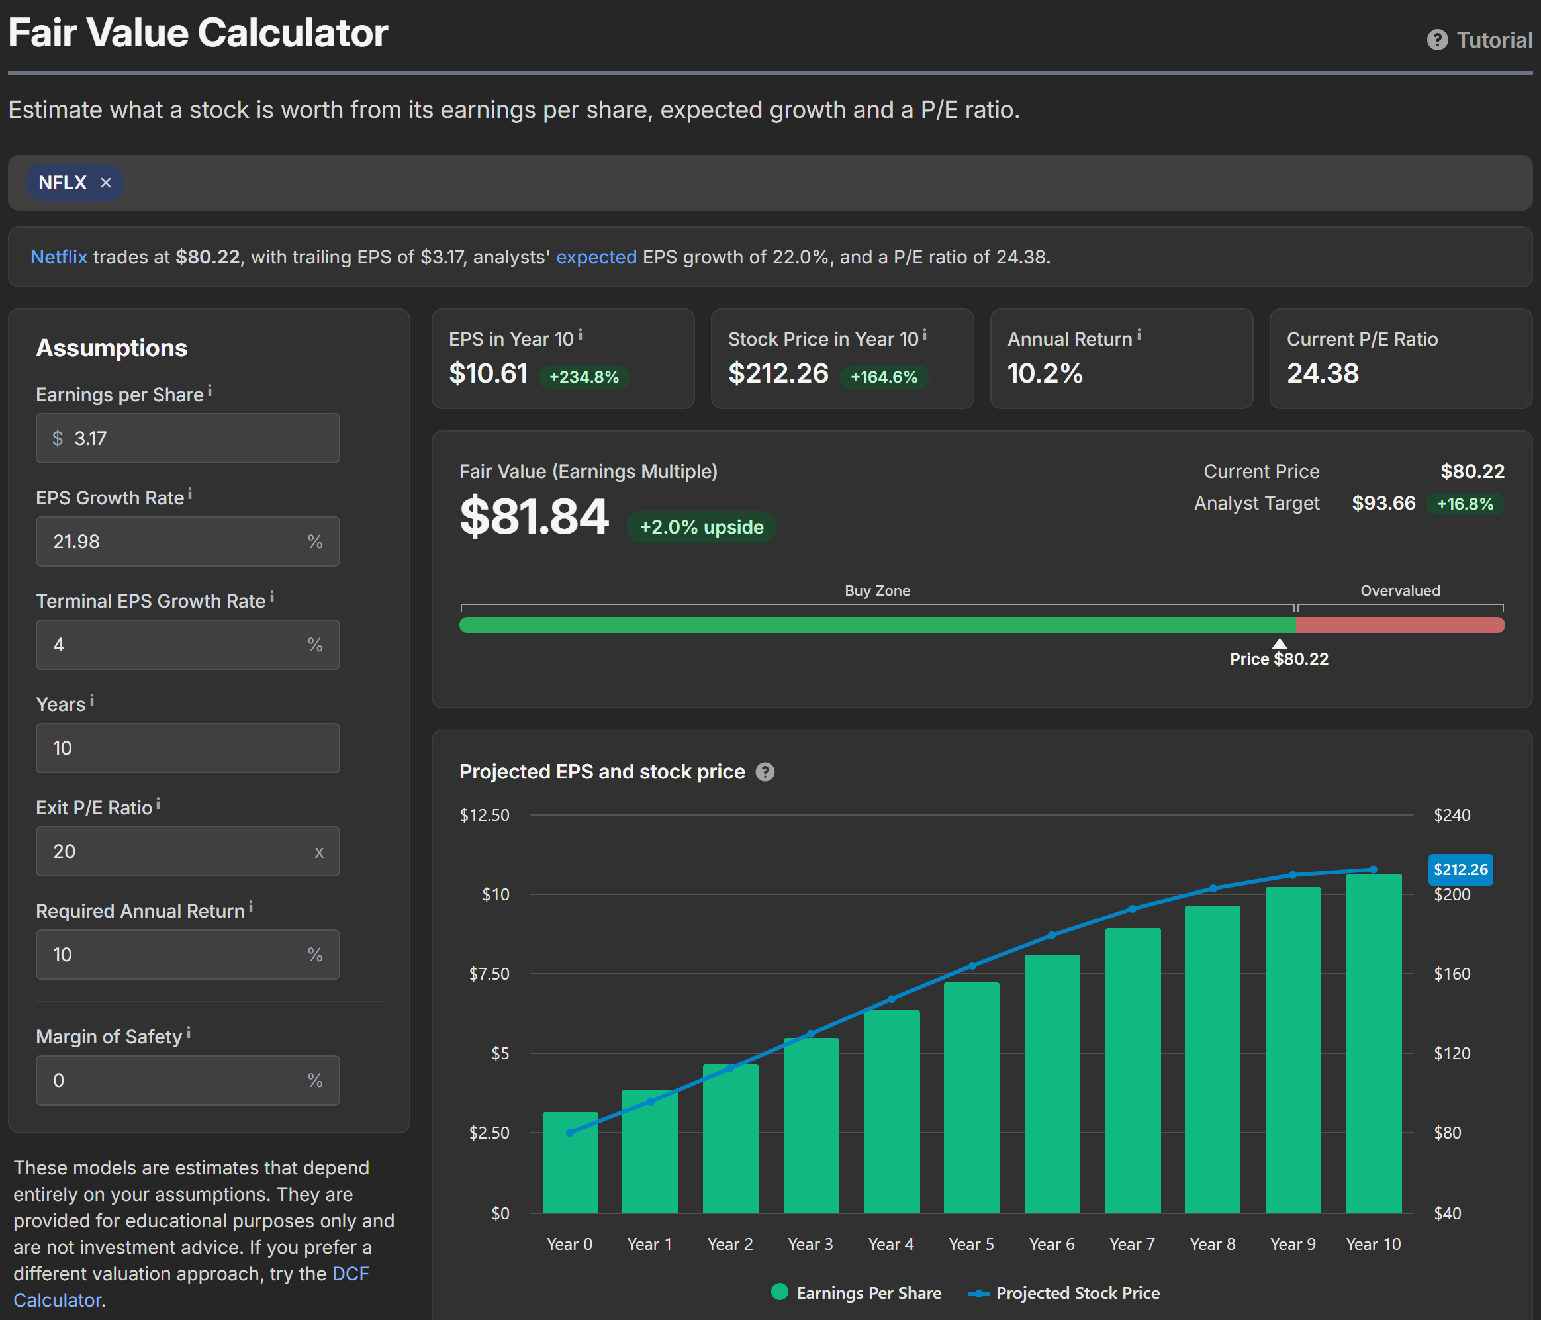Click the red Overvalued bar segment
Viewport: 1541px width, 1320px height.
(1401, 625)
